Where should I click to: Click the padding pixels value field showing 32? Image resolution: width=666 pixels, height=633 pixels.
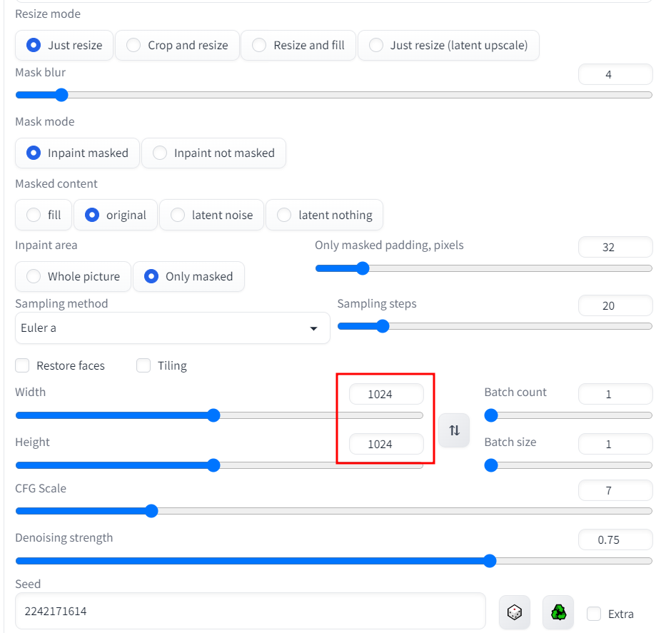click(x=615, y=247)
